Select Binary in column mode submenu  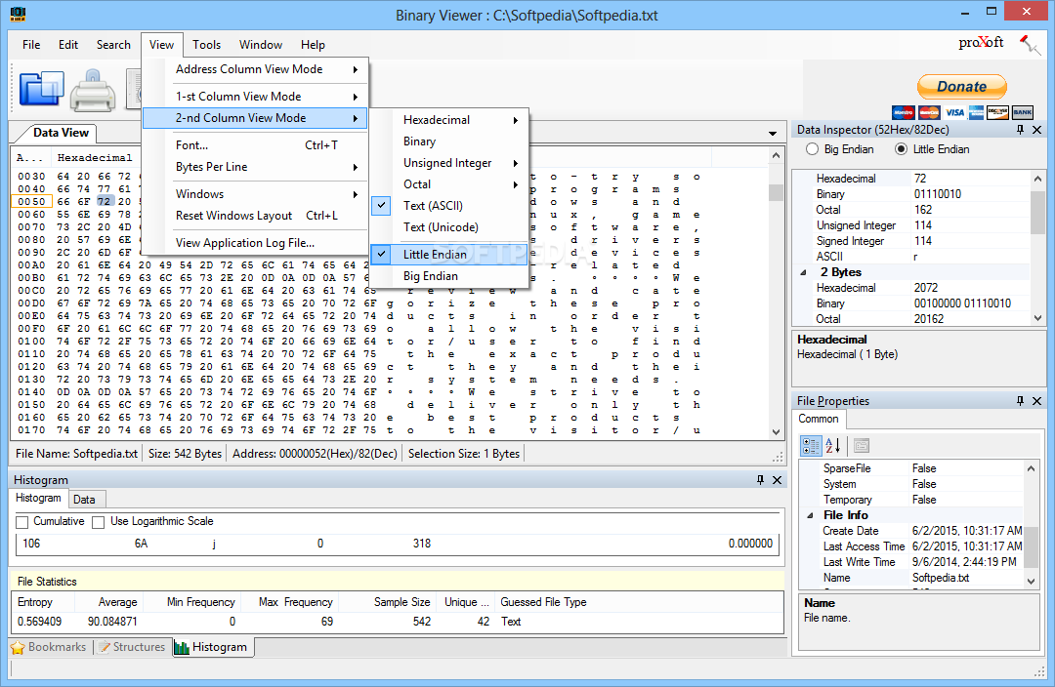click(449, 141)
